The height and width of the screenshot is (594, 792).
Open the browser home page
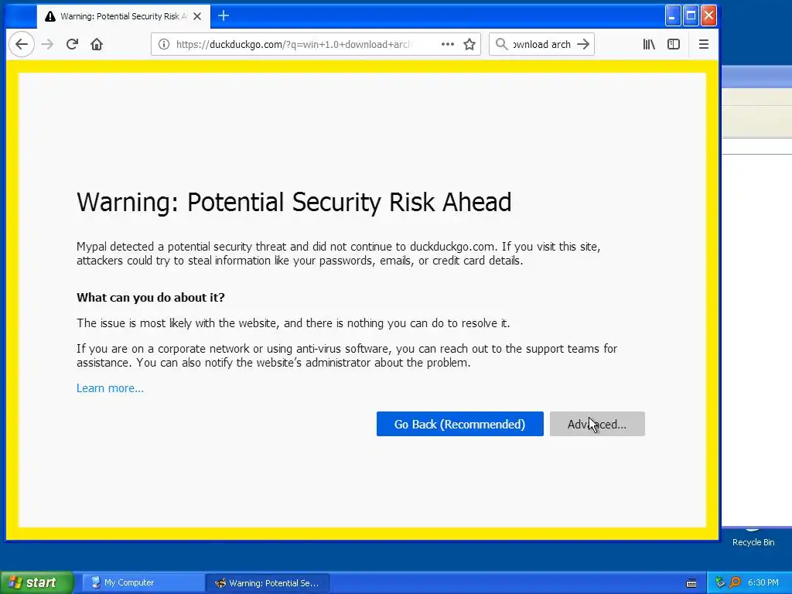tap(97, 44)
